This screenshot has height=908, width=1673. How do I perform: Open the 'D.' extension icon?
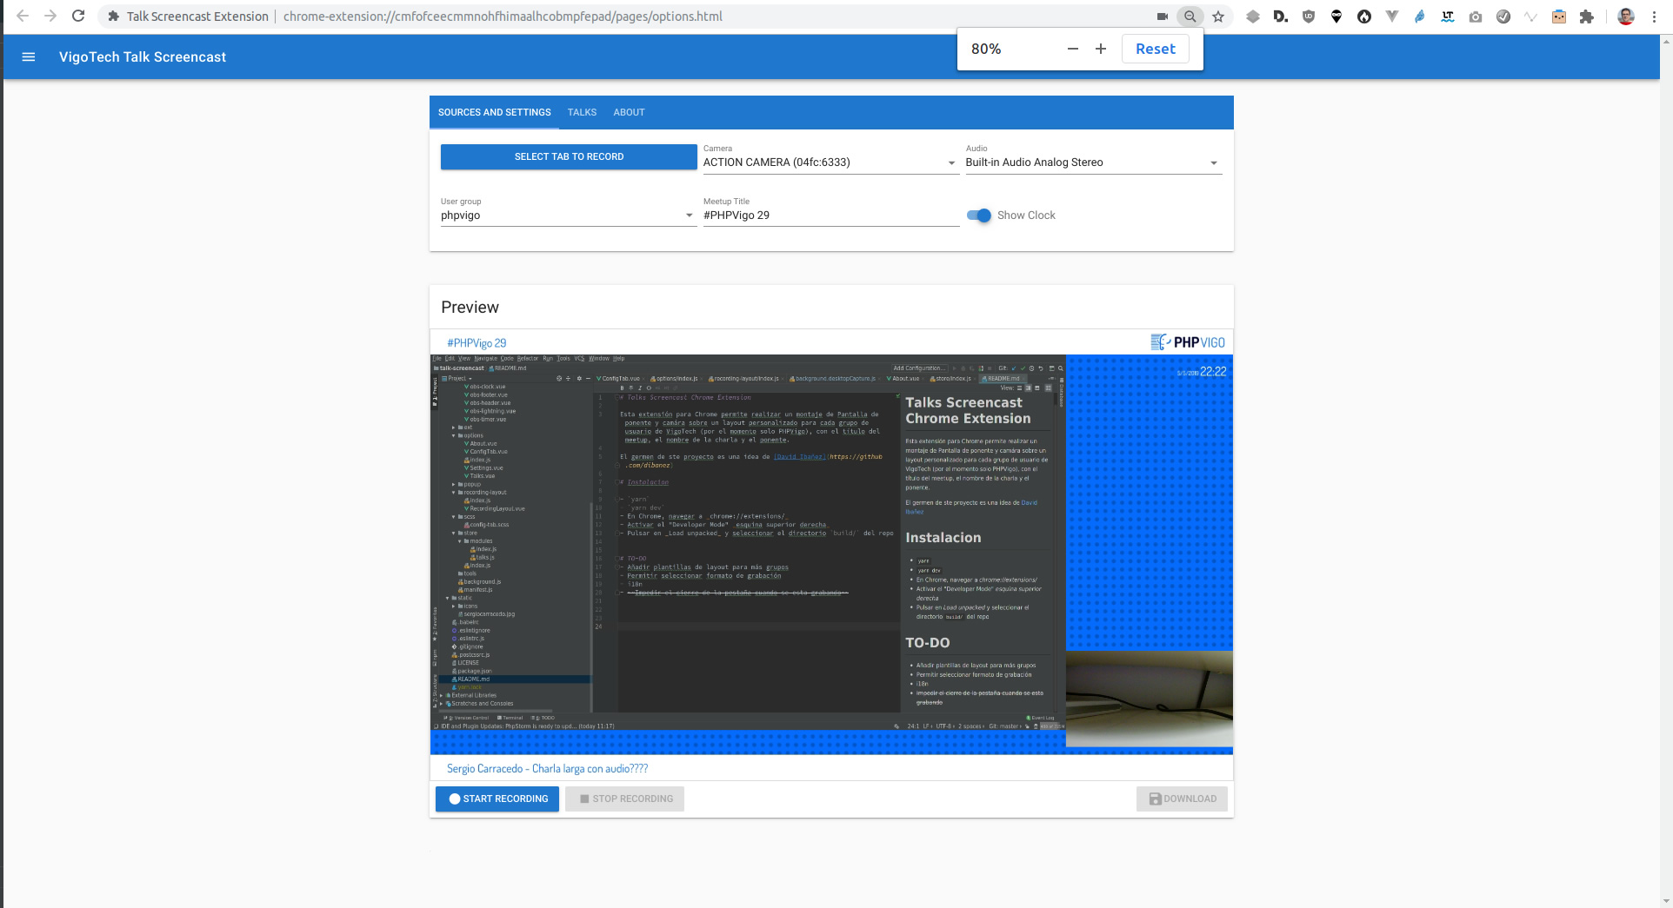[1281, 17]
